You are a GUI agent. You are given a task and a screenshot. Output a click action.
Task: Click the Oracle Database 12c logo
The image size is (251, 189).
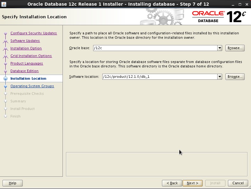tap(219, 17)
